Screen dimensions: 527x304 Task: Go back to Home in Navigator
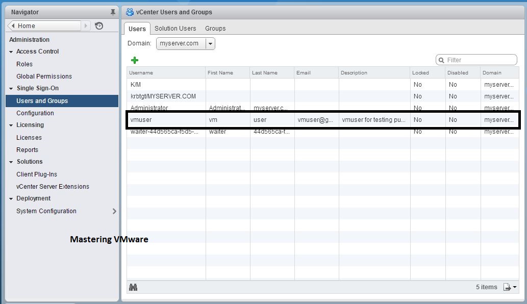[x=44, y=26]
